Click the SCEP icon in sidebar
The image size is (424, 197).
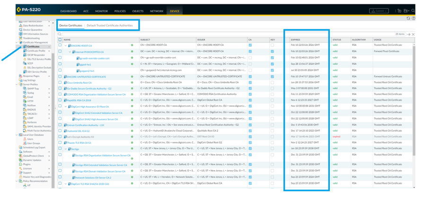pyautogui.click(x=25, y=63)
